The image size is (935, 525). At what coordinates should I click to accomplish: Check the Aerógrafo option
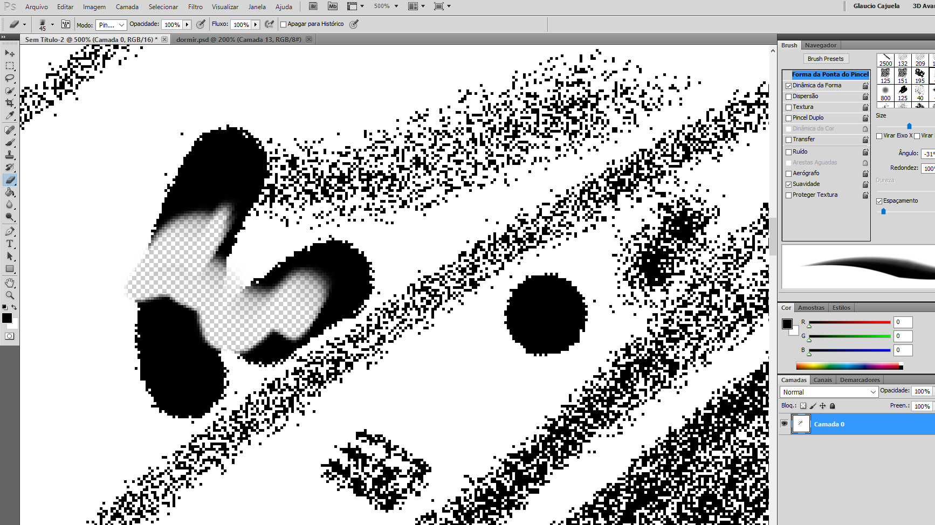coord(788,173)
